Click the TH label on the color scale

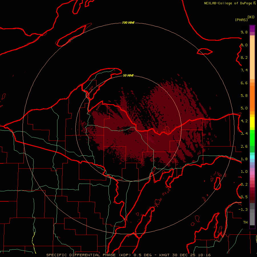[245, 222]
